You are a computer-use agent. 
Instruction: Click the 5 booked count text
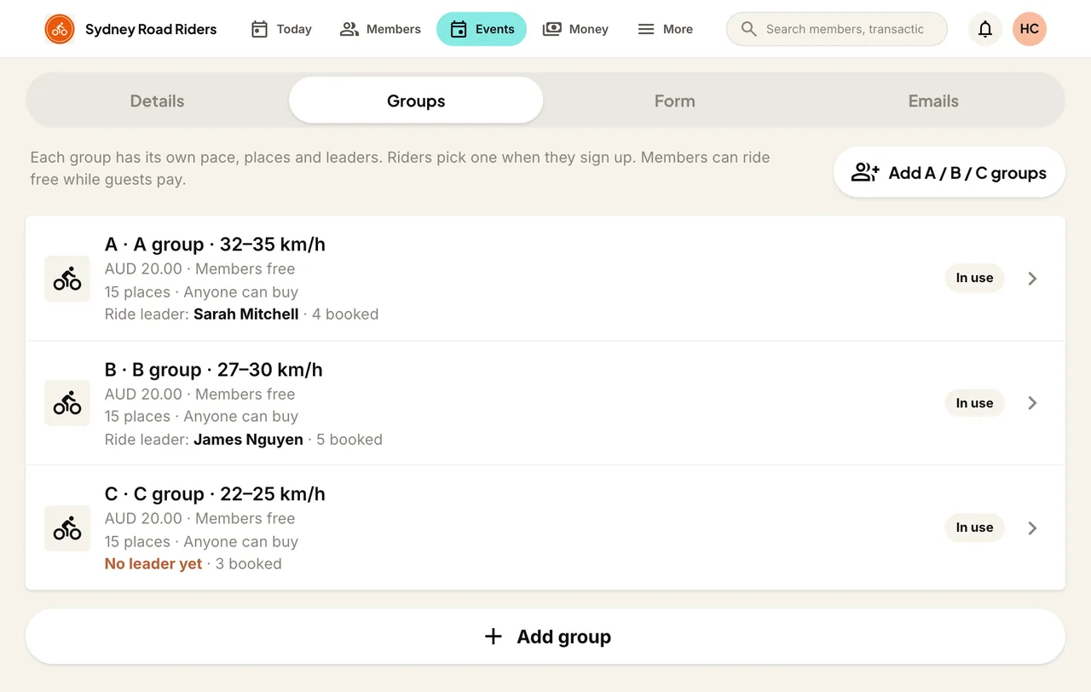tap(349, 440)
